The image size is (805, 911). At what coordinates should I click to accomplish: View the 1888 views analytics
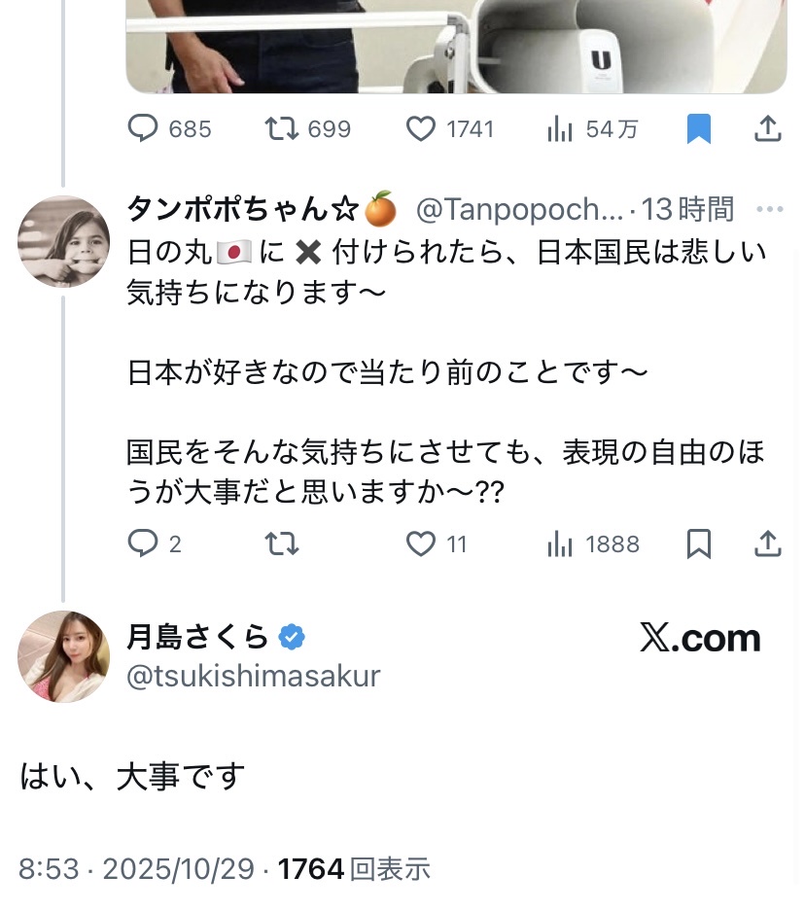560,544
